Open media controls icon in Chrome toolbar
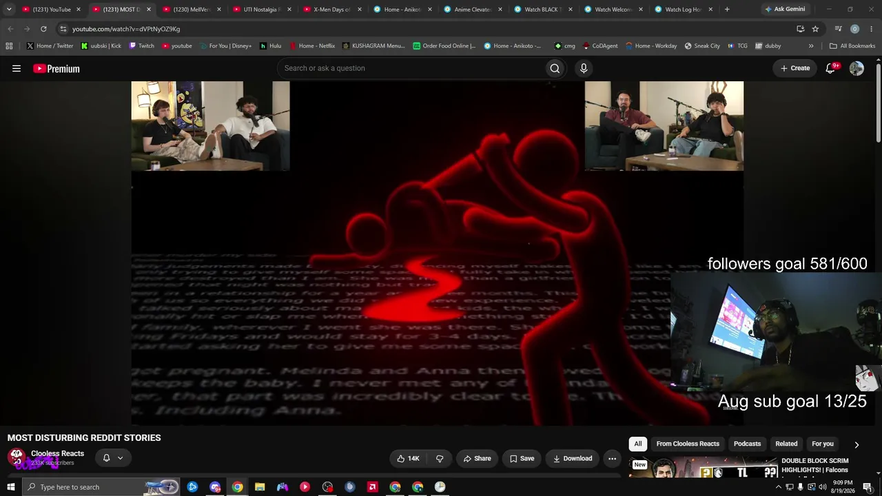 point(838,29)
